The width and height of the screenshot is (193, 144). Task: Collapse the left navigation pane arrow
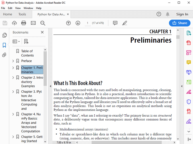(51, 86)
